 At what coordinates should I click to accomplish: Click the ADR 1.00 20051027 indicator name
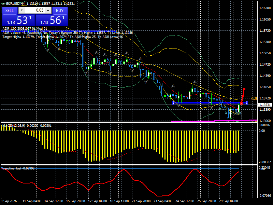pyautogui.click(x=25, y=28)
